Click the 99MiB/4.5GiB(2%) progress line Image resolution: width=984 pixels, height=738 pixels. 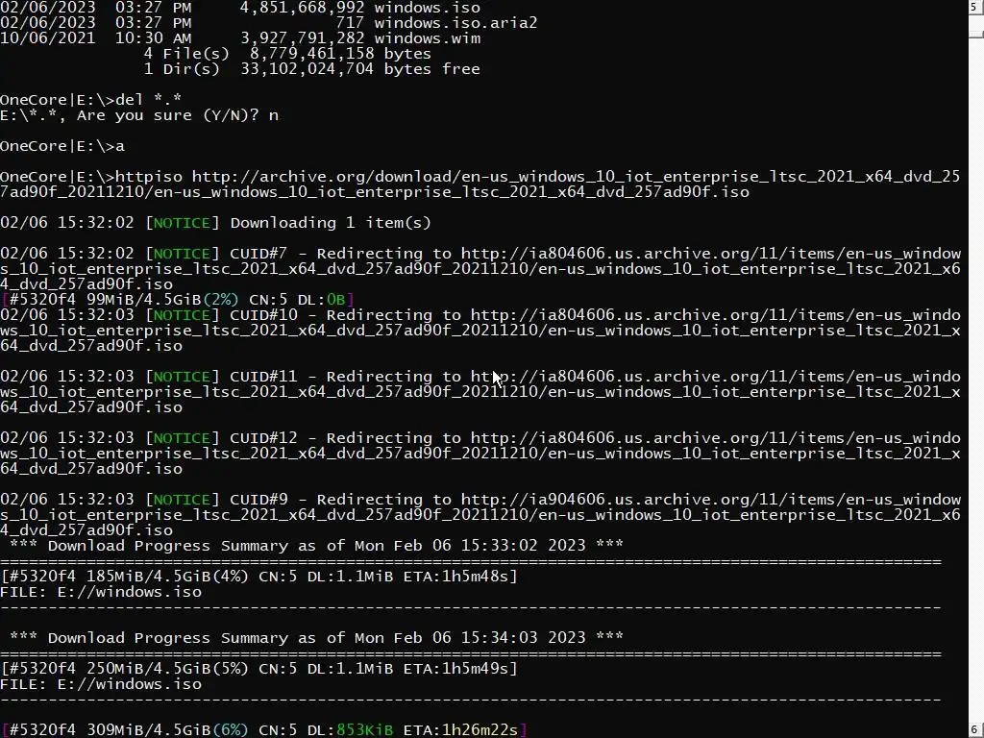[x=178, y=300]
